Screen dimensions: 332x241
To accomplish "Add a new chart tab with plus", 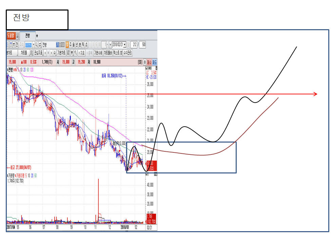I will [37, 36].
